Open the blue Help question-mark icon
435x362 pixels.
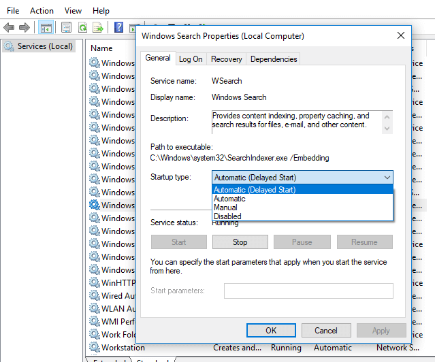click(118, 27)
